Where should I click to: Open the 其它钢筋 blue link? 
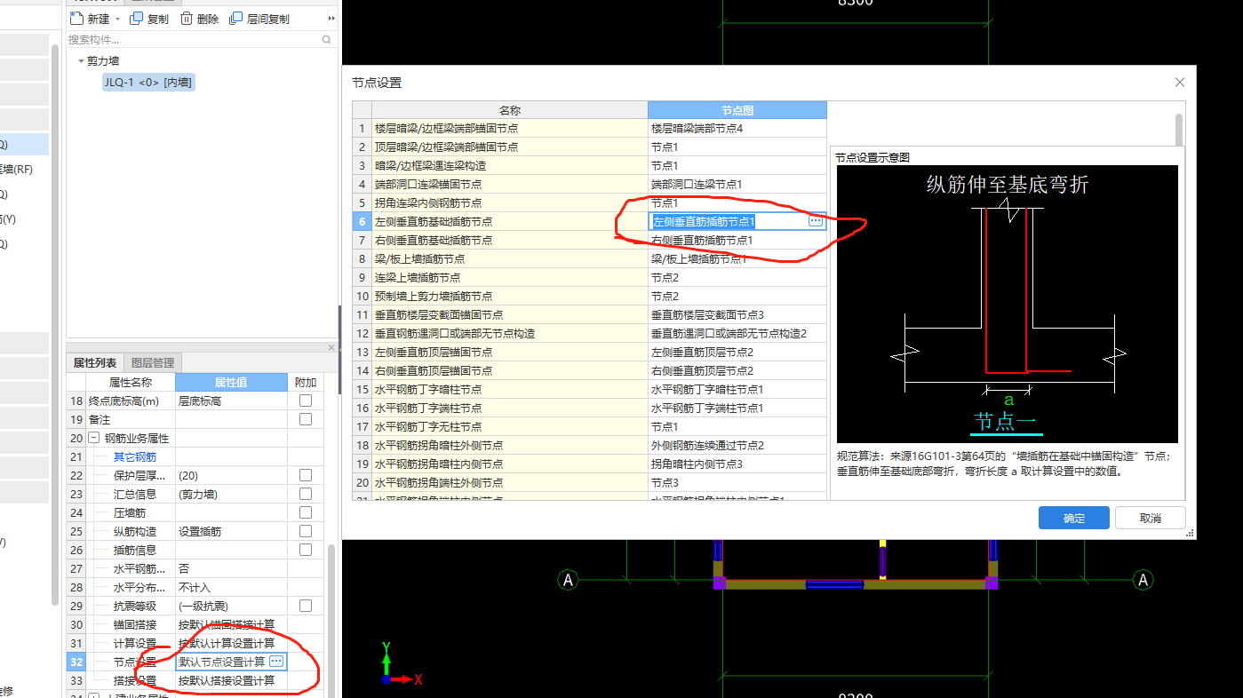[x=135, y=456]
